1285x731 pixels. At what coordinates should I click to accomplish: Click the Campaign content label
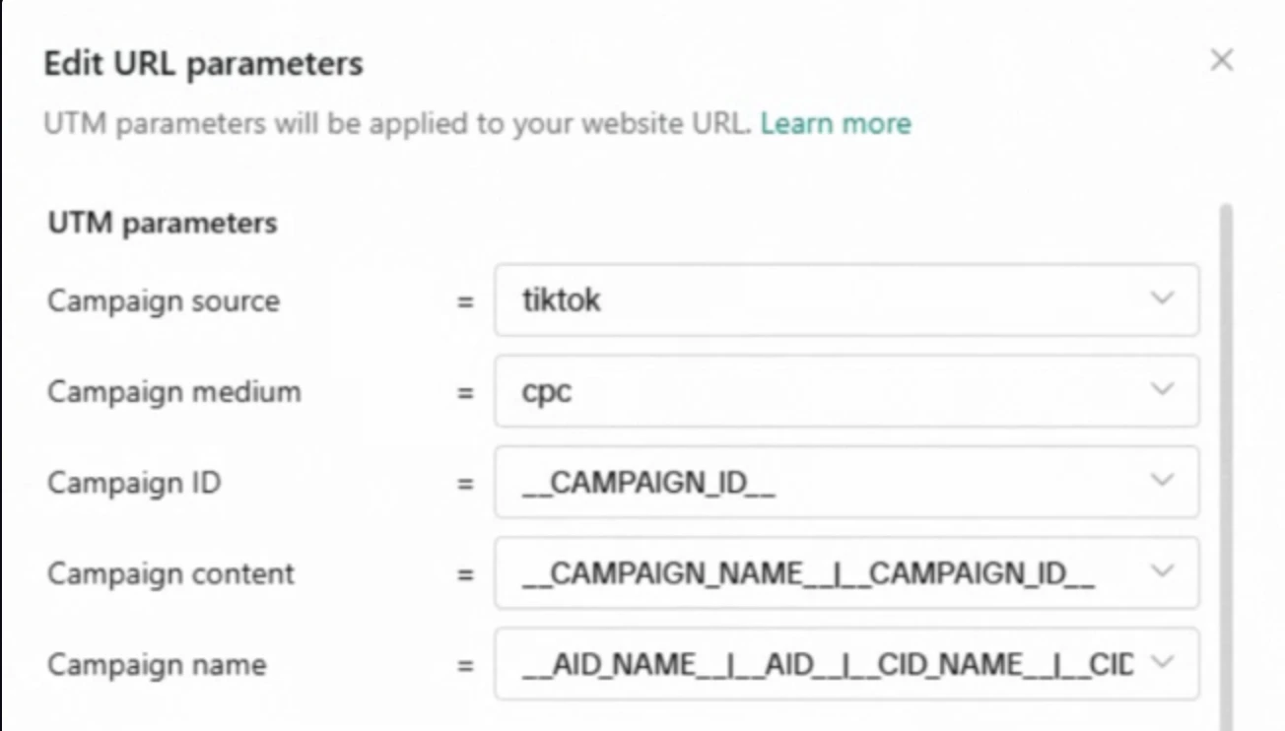170,573
